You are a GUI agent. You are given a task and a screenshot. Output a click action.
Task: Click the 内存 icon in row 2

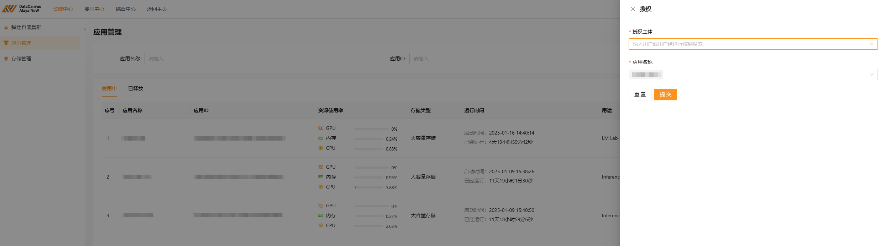pyautogui.click(x=321, y=177)
